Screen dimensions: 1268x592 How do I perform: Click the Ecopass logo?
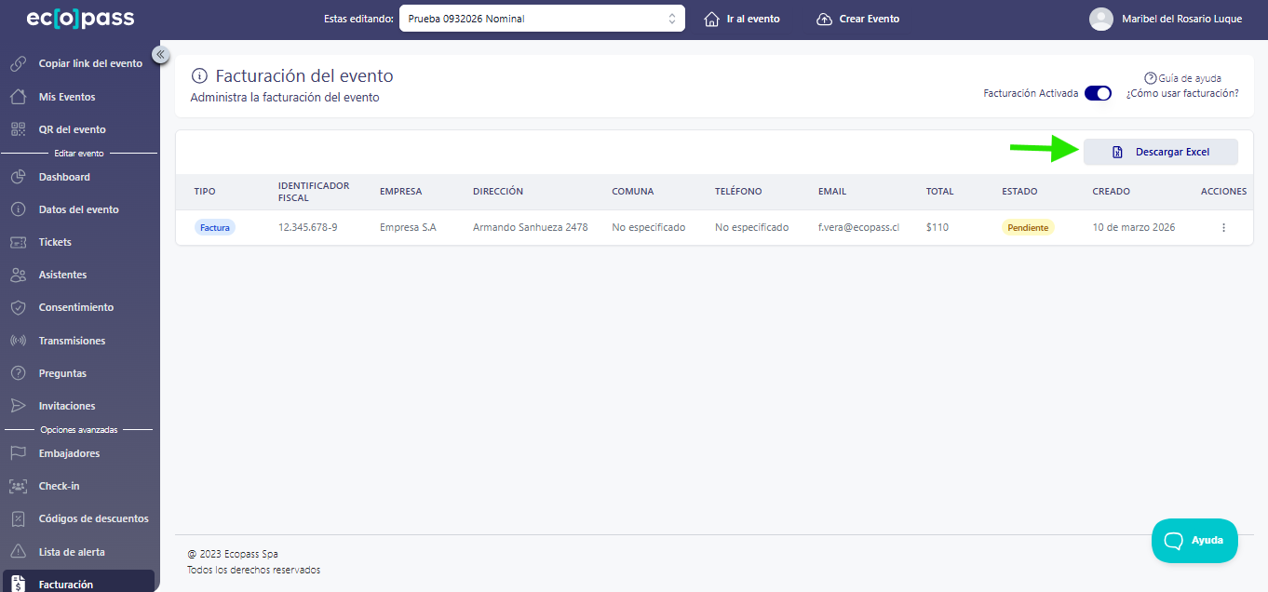point(80,19)
